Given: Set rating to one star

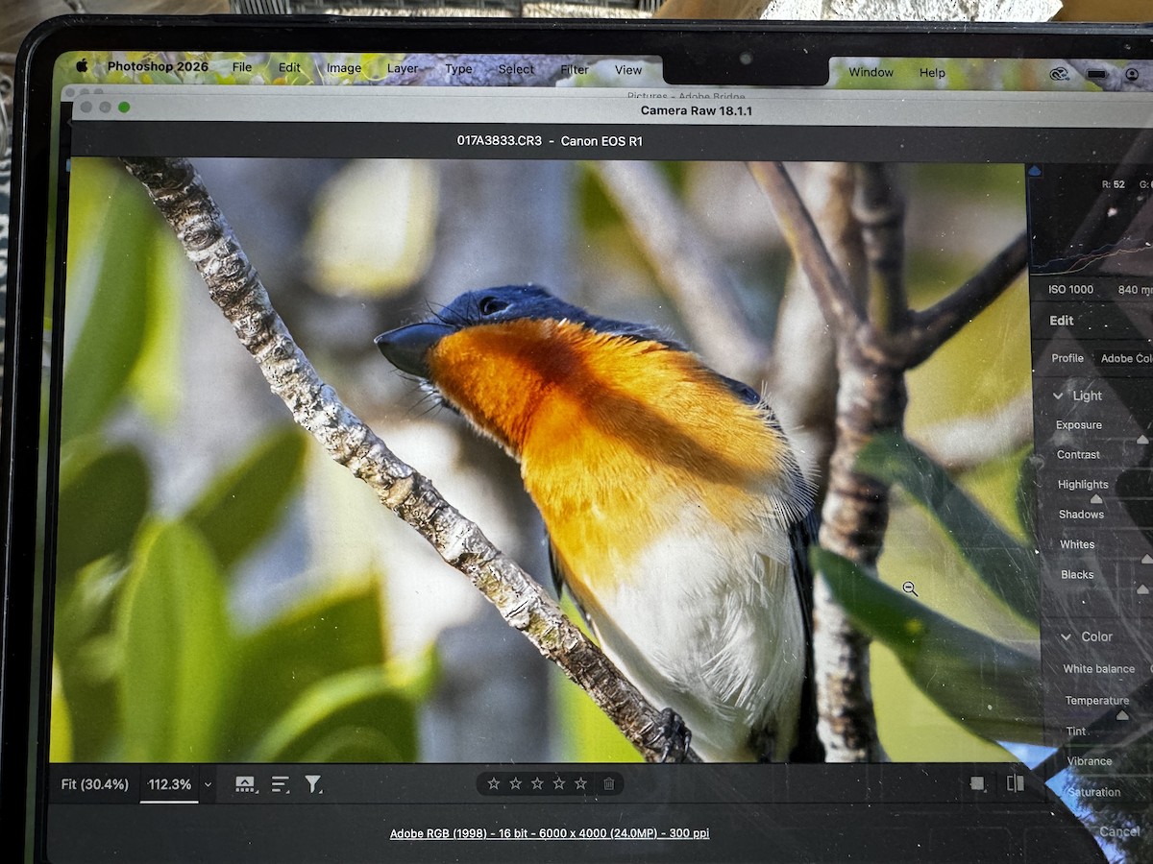Looking at the screenshot, I should pyautogui.click(x=494, y=784).
